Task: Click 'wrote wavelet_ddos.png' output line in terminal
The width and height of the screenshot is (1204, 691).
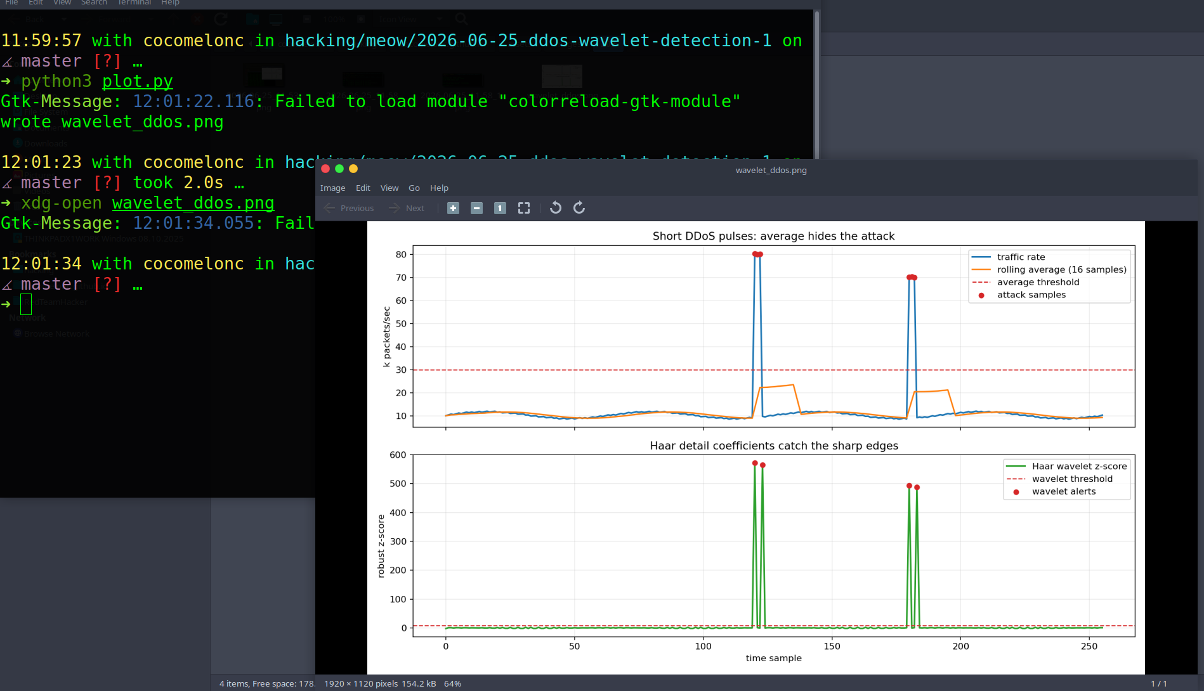Action: pyautogui.click(x=112, y=122)
